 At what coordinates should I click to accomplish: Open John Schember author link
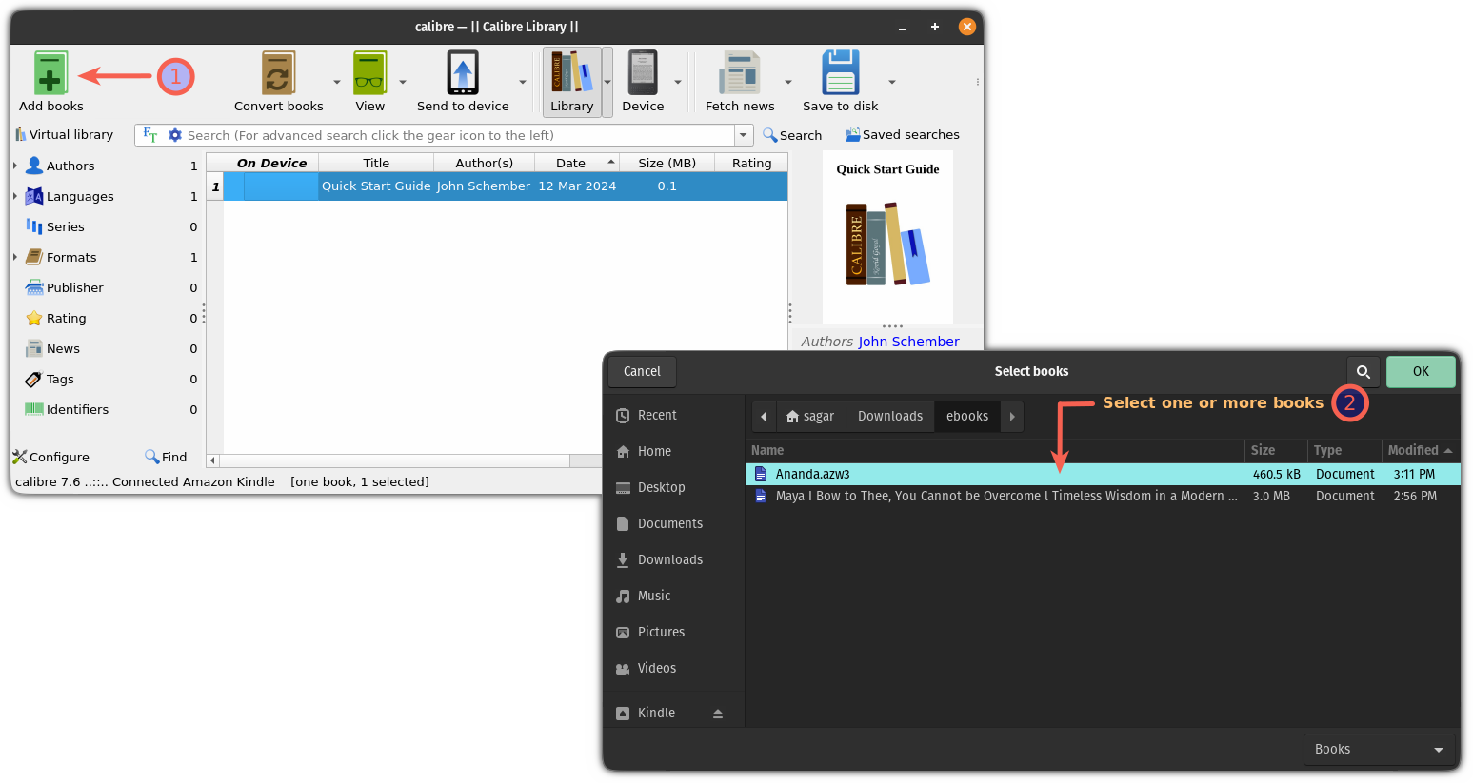click(x=908, y=342)
